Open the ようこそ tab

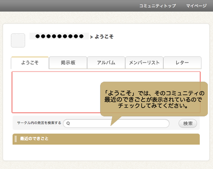point(30,63)
